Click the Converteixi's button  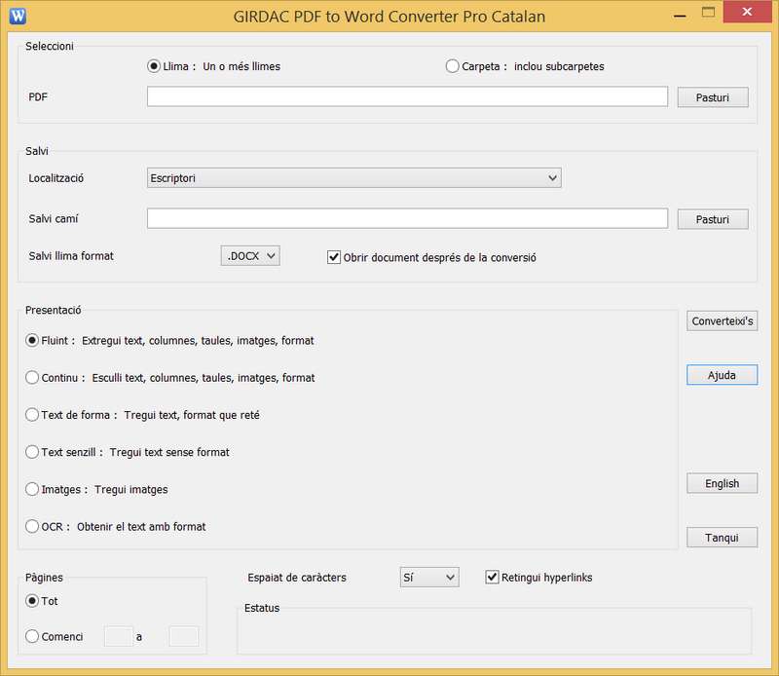pyautogui.click(x=722, y=321)
